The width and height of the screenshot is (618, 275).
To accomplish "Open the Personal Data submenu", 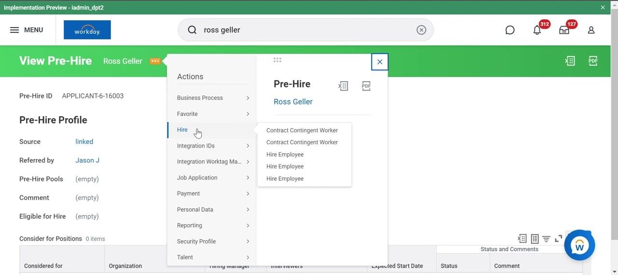I will [212, 209].
